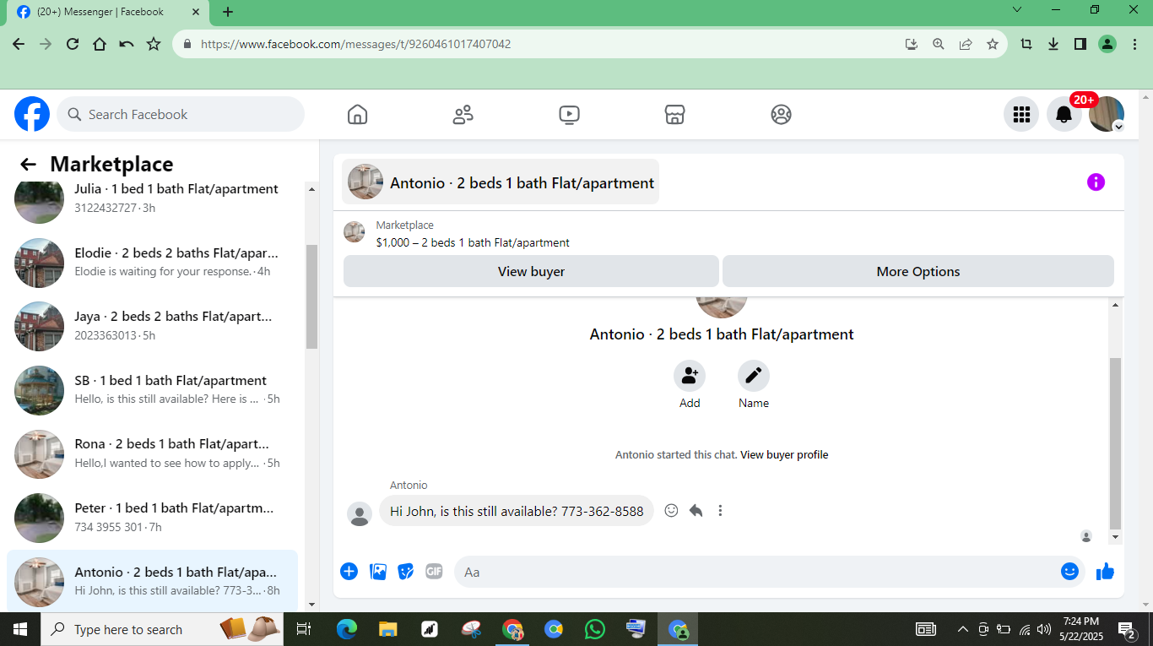Go to the Facebook Home feed icon
The image size is (1153, 646).
coord(358,114)
